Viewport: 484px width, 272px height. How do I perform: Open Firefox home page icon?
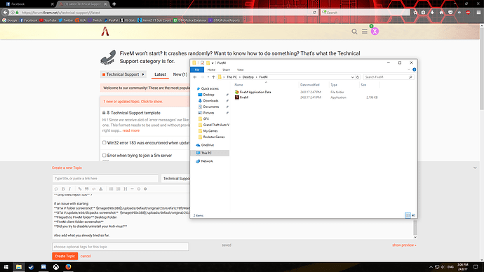441,13
